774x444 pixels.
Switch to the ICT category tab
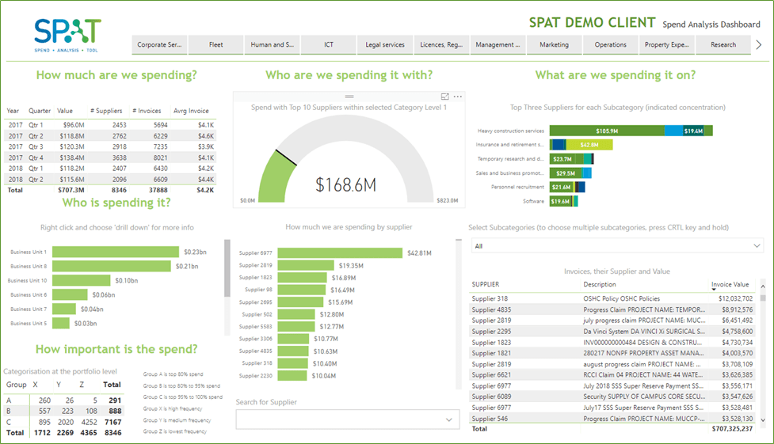click(x=329, y=45)
